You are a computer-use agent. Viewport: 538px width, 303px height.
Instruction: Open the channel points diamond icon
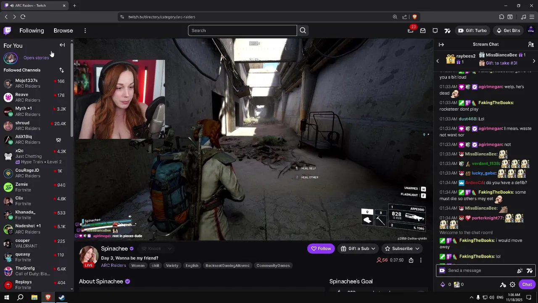(x=443, y=284)
